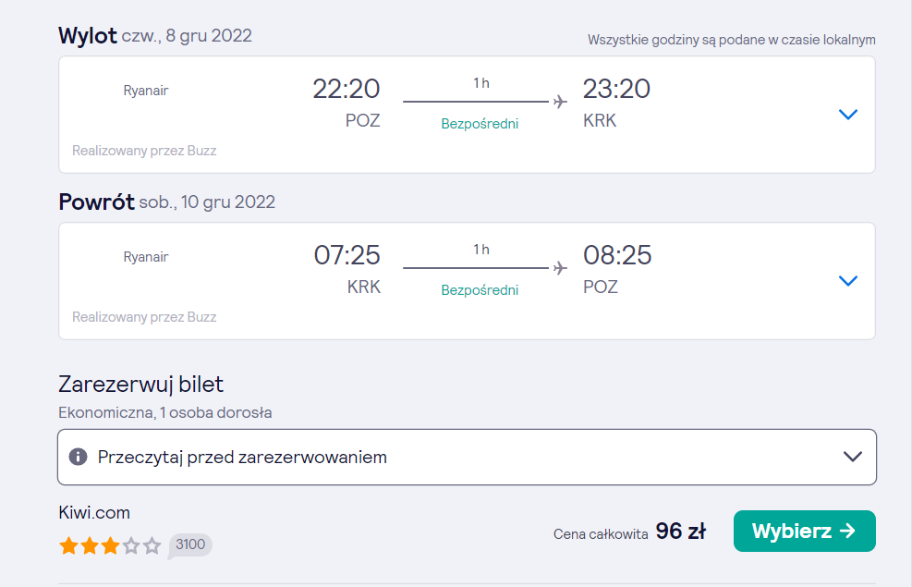The height and width of the screenshot is (587, 912).
Task: Click the return Bezpośredni label
Action: point(480,290)
